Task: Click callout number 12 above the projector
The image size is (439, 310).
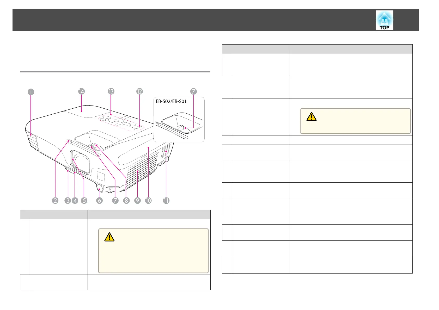Action: tap(139, 91)
